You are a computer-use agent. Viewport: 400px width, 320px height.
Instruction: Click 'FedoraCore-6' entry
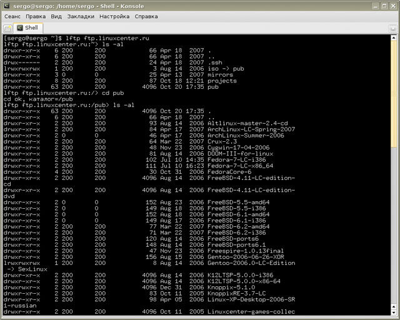pyautogui.click(x=229, y=172)
